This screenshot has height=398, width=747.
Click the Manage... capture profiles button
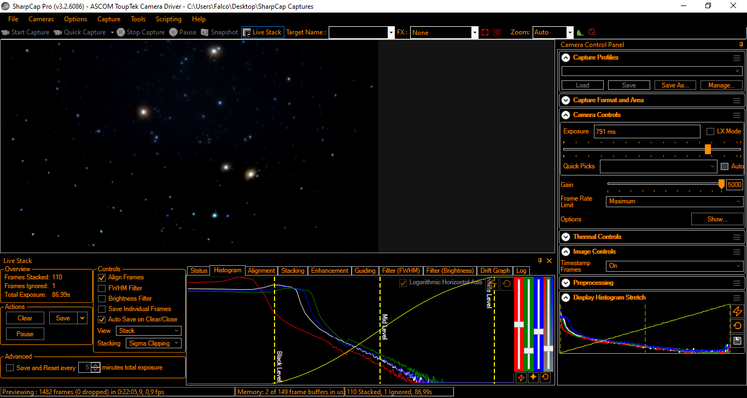click(721, 85)
